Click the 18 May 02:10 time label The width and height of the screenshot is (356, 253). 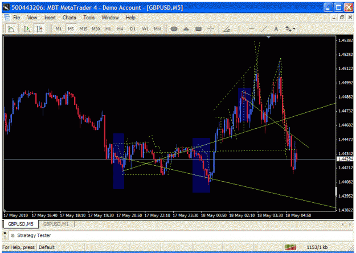click(x=242, y=215)
